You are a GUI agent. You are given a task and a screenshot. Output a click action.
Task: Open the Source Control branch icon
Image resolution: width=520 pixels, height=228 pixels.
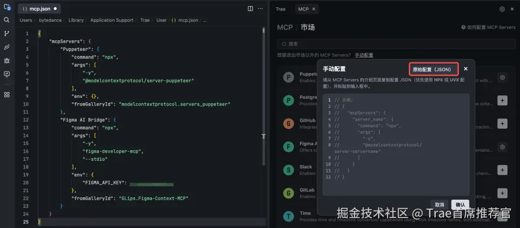[7, 34]
